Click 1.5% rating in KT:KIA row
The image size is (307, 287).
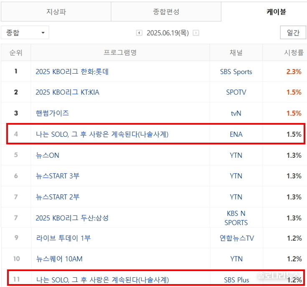[x=294, y=92]
